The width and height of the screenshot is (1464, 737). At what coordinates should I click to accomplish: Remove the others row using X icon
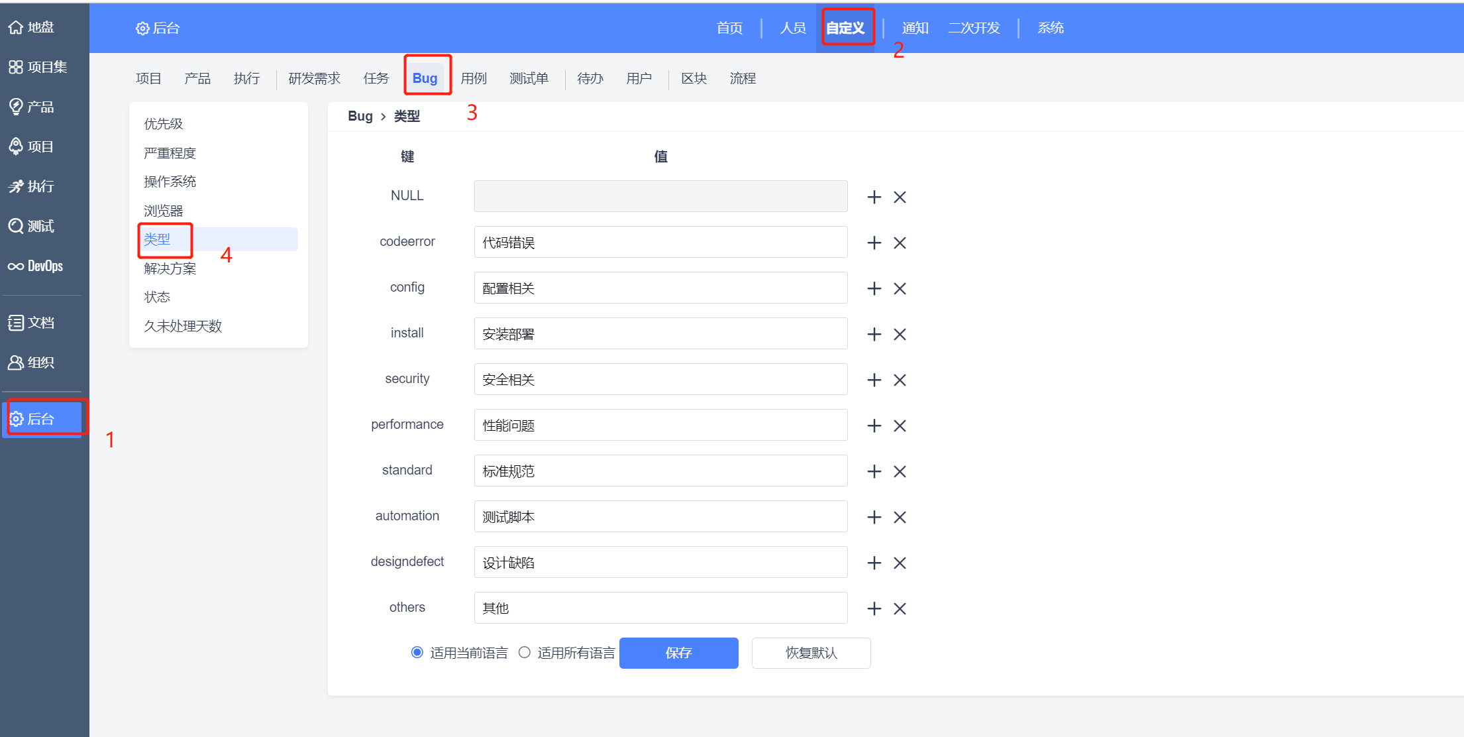click(900, 608)
